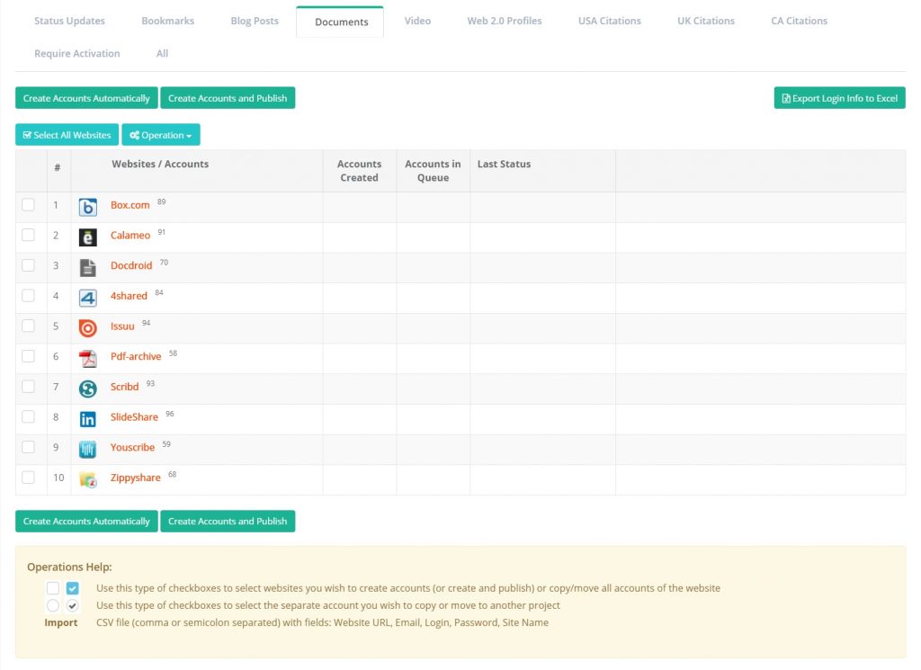Click the 4shared logo icon

click(88, 298)
